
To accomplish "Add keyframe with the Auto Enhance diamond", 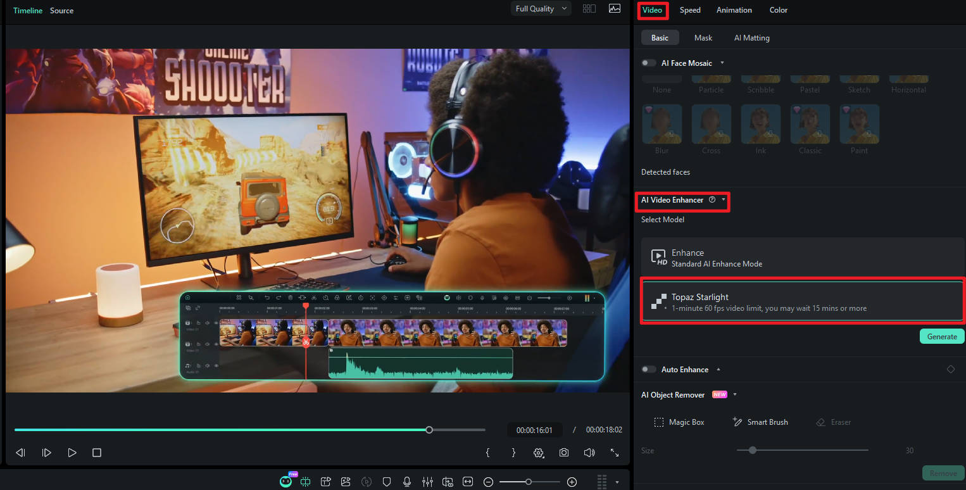I will (x=951, y=369).
